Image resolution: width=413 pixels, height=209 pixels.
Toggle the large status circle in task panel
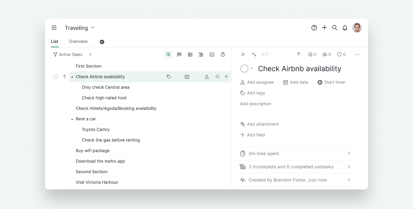[x=245, y=69]
